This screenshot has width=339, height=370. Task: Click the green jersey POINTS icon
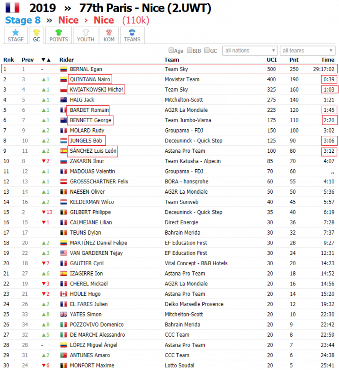point(58,32)
